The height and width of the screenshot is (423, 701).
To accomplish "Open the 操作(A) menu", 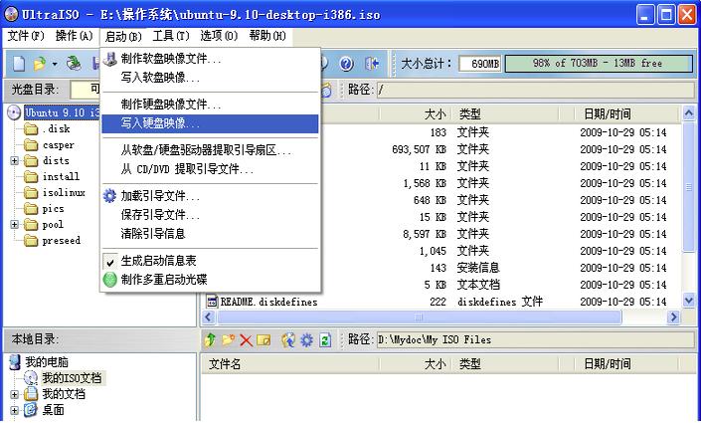I will pyautogui.click(x=74, y=36).
